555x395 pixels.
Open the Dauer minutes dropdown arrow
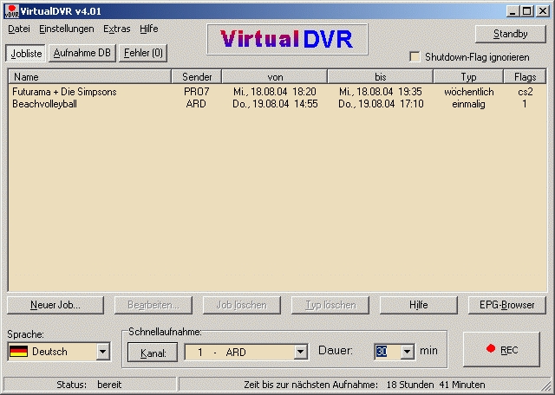pos(406,352)
